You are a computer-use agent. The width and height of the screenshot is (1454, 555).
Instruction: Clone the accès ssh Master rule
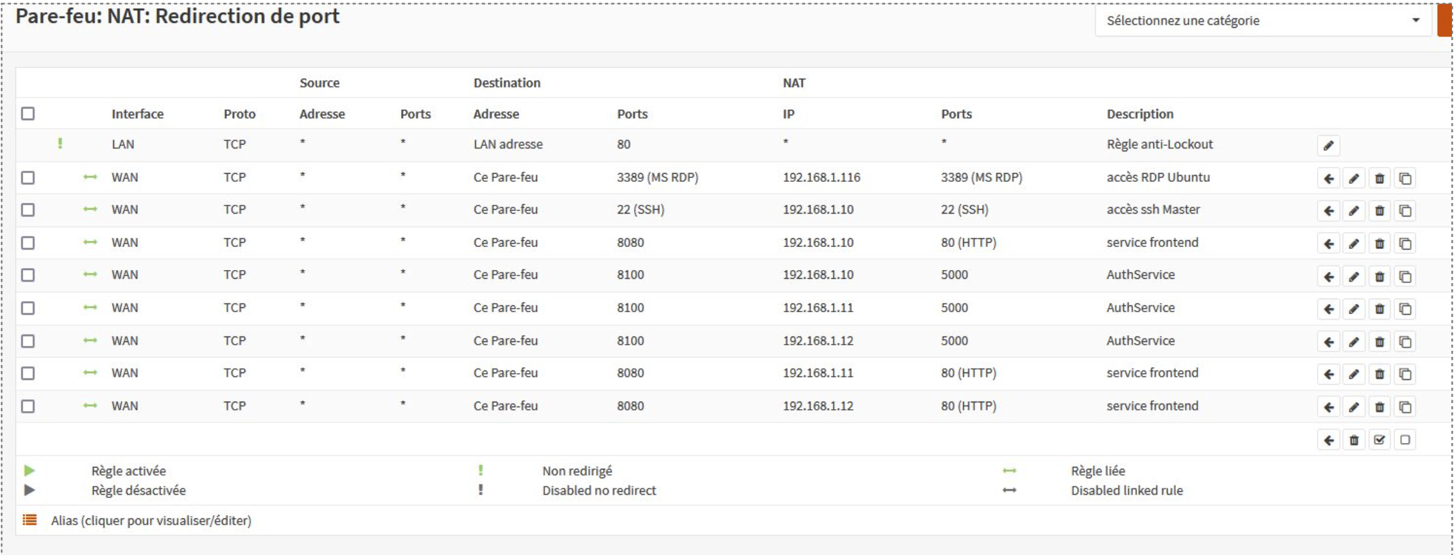point(1405,211)
